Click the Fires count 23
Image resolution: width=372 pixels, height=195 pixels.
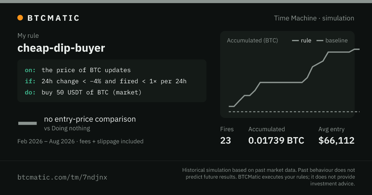coord(226,141)
